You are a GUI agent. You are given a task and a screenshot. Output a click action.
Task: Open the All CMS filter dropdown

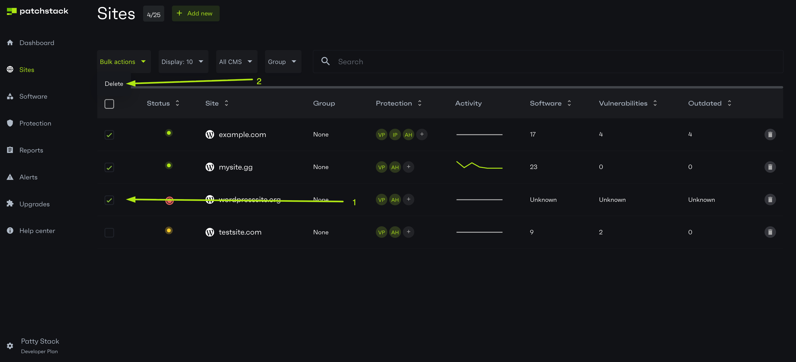click(x=236, y=62)
